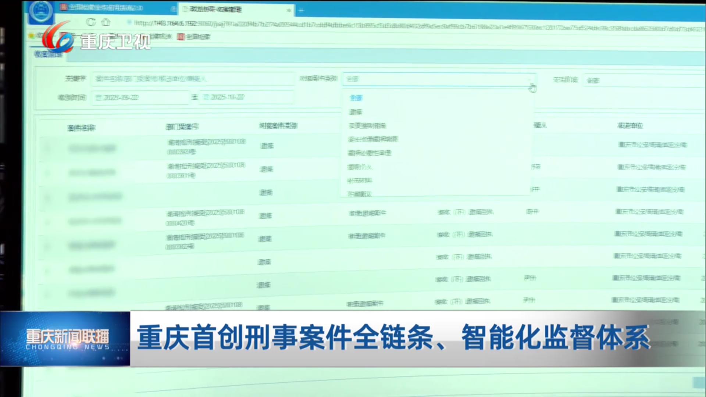Select the 逮捕 option in the dropdown list
The width and height of the screenshot is (706, 397).
tap(356, 112)
